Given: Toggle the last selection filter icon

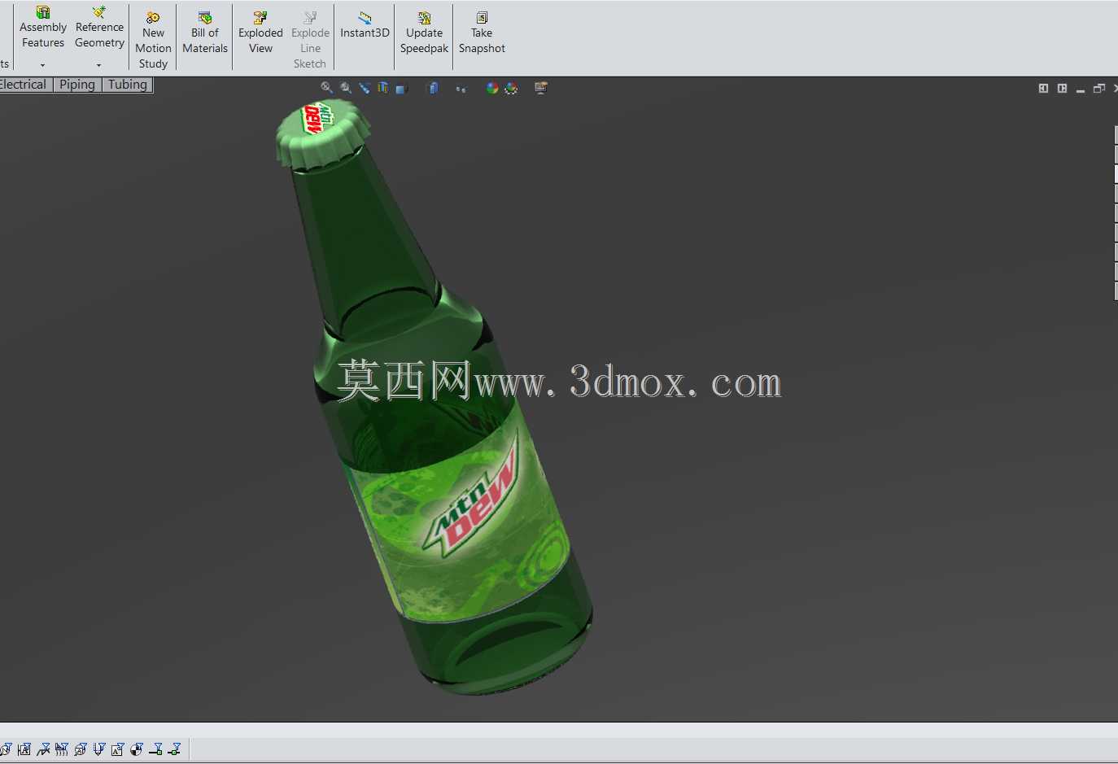Looking at the screenshot, I should [x=174, y=749].
